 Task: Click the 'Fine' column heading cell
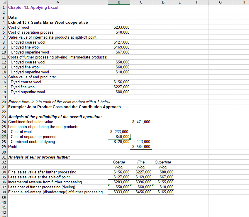pyautogui.click(x=141, y=162)
